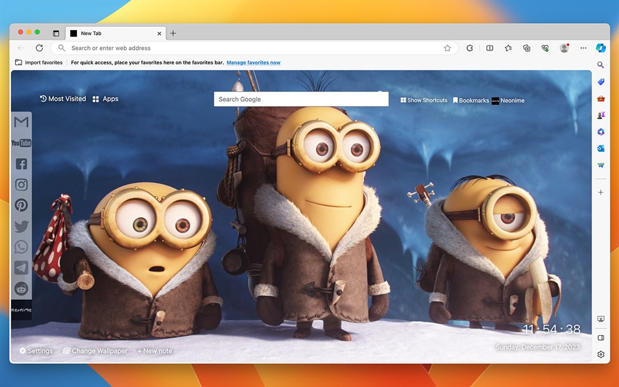The image size is (619, 387).
Task: Expand the Most Visited list
Action: click(63, 99)
